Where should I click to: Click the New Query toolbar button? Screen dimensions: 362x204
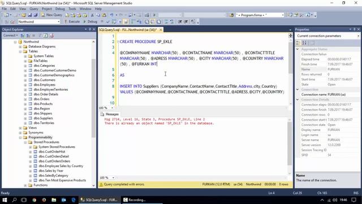(51, 15)
